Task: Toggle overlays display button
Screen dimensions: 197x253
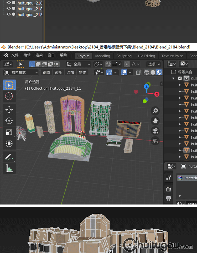Action: click(x=124, y=72)
